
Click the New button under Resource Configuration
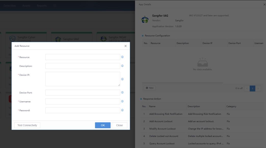tap(150, 88)
